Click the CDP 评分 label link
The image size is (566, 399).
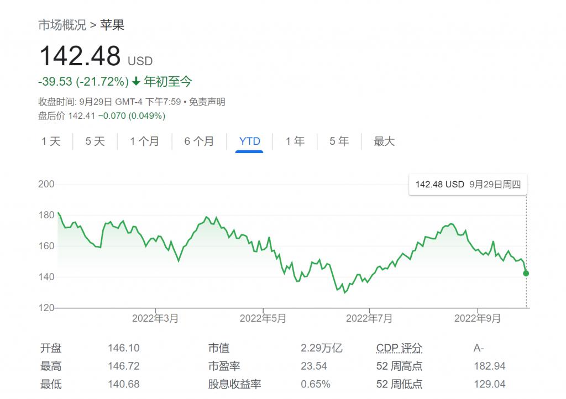pyautogui.click(x=399, y=348)
